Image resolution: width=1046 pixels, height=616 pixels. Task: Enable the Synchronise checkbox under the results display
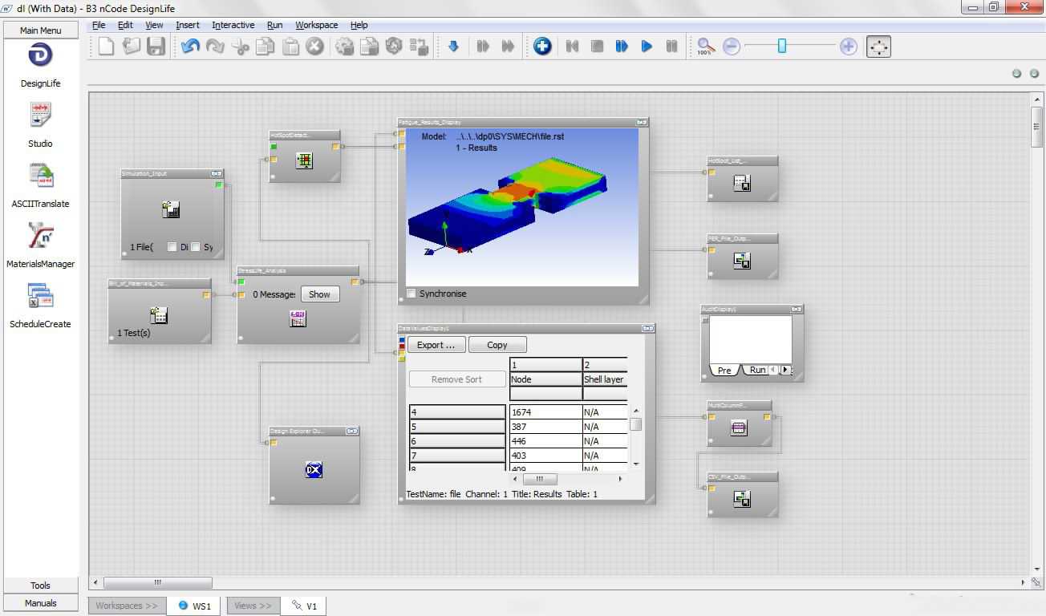tap(412, 294)
